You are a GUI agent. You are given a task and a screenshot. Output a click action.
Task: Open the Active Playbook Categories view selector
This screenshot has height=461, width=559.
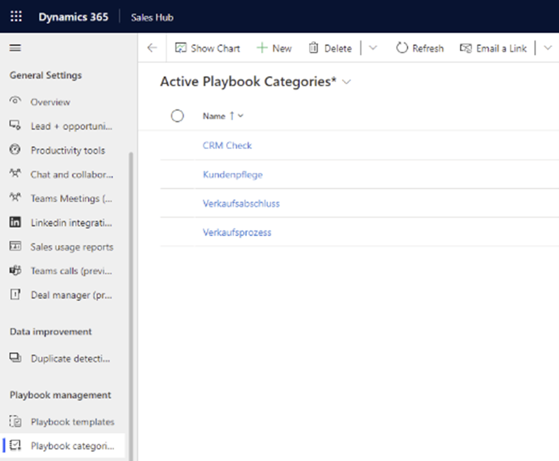tap(346, 82)
